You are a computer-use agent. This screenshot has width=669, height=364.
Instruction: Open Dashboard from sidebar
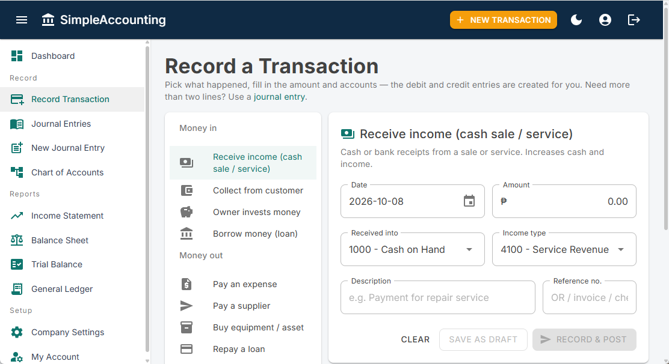tap(72, 56)
